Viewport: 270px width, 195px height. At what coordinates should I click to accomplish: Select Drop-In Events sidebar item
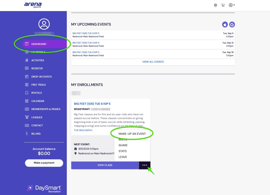pos(41,77)
